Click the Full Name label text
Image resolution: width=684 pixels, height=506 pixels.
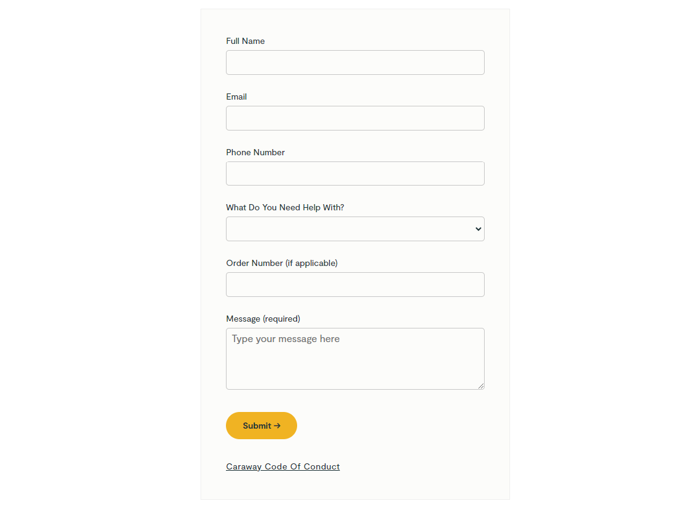coord(245,41)
